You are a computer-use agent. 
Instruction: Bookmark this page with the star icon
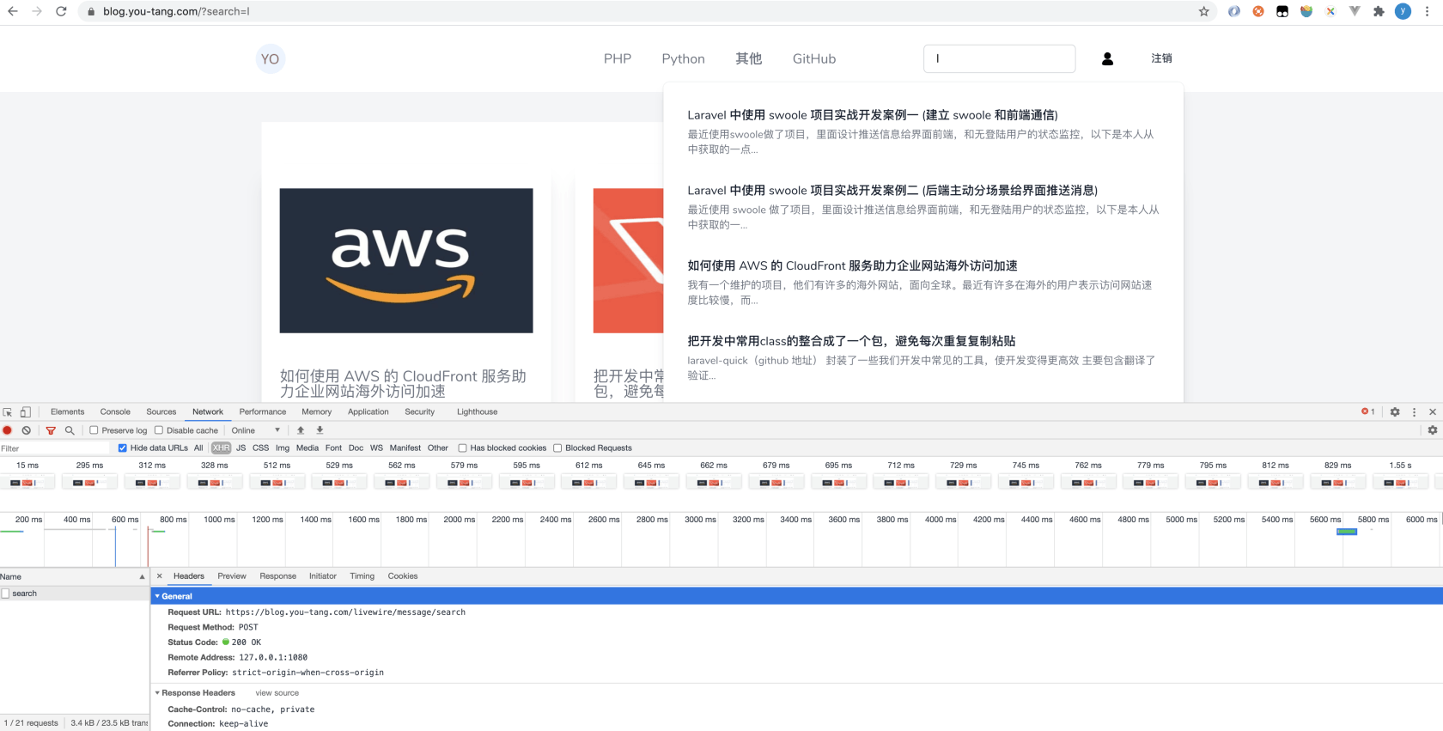(x=1203, y=11)
